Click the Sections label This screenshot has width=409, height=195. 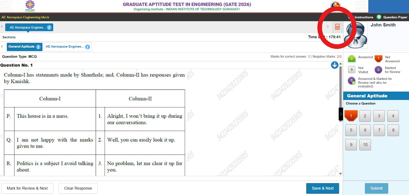click(9, 37)
